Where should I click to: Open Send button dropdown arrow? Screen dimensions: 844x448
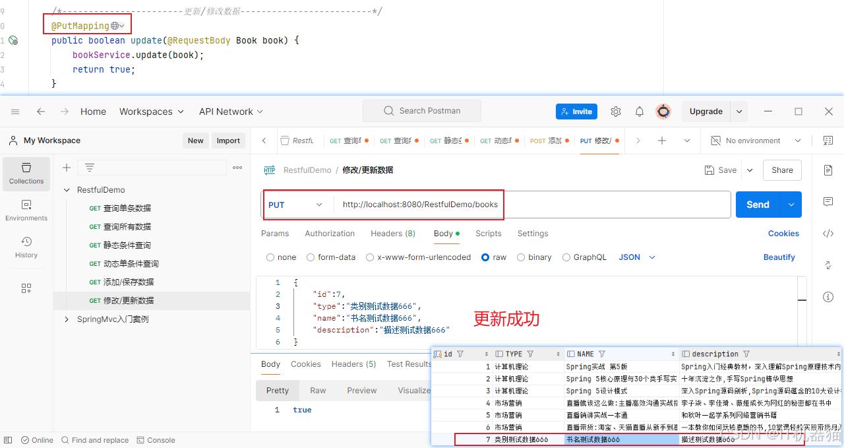pyautogui.click(x=791, y=205)
